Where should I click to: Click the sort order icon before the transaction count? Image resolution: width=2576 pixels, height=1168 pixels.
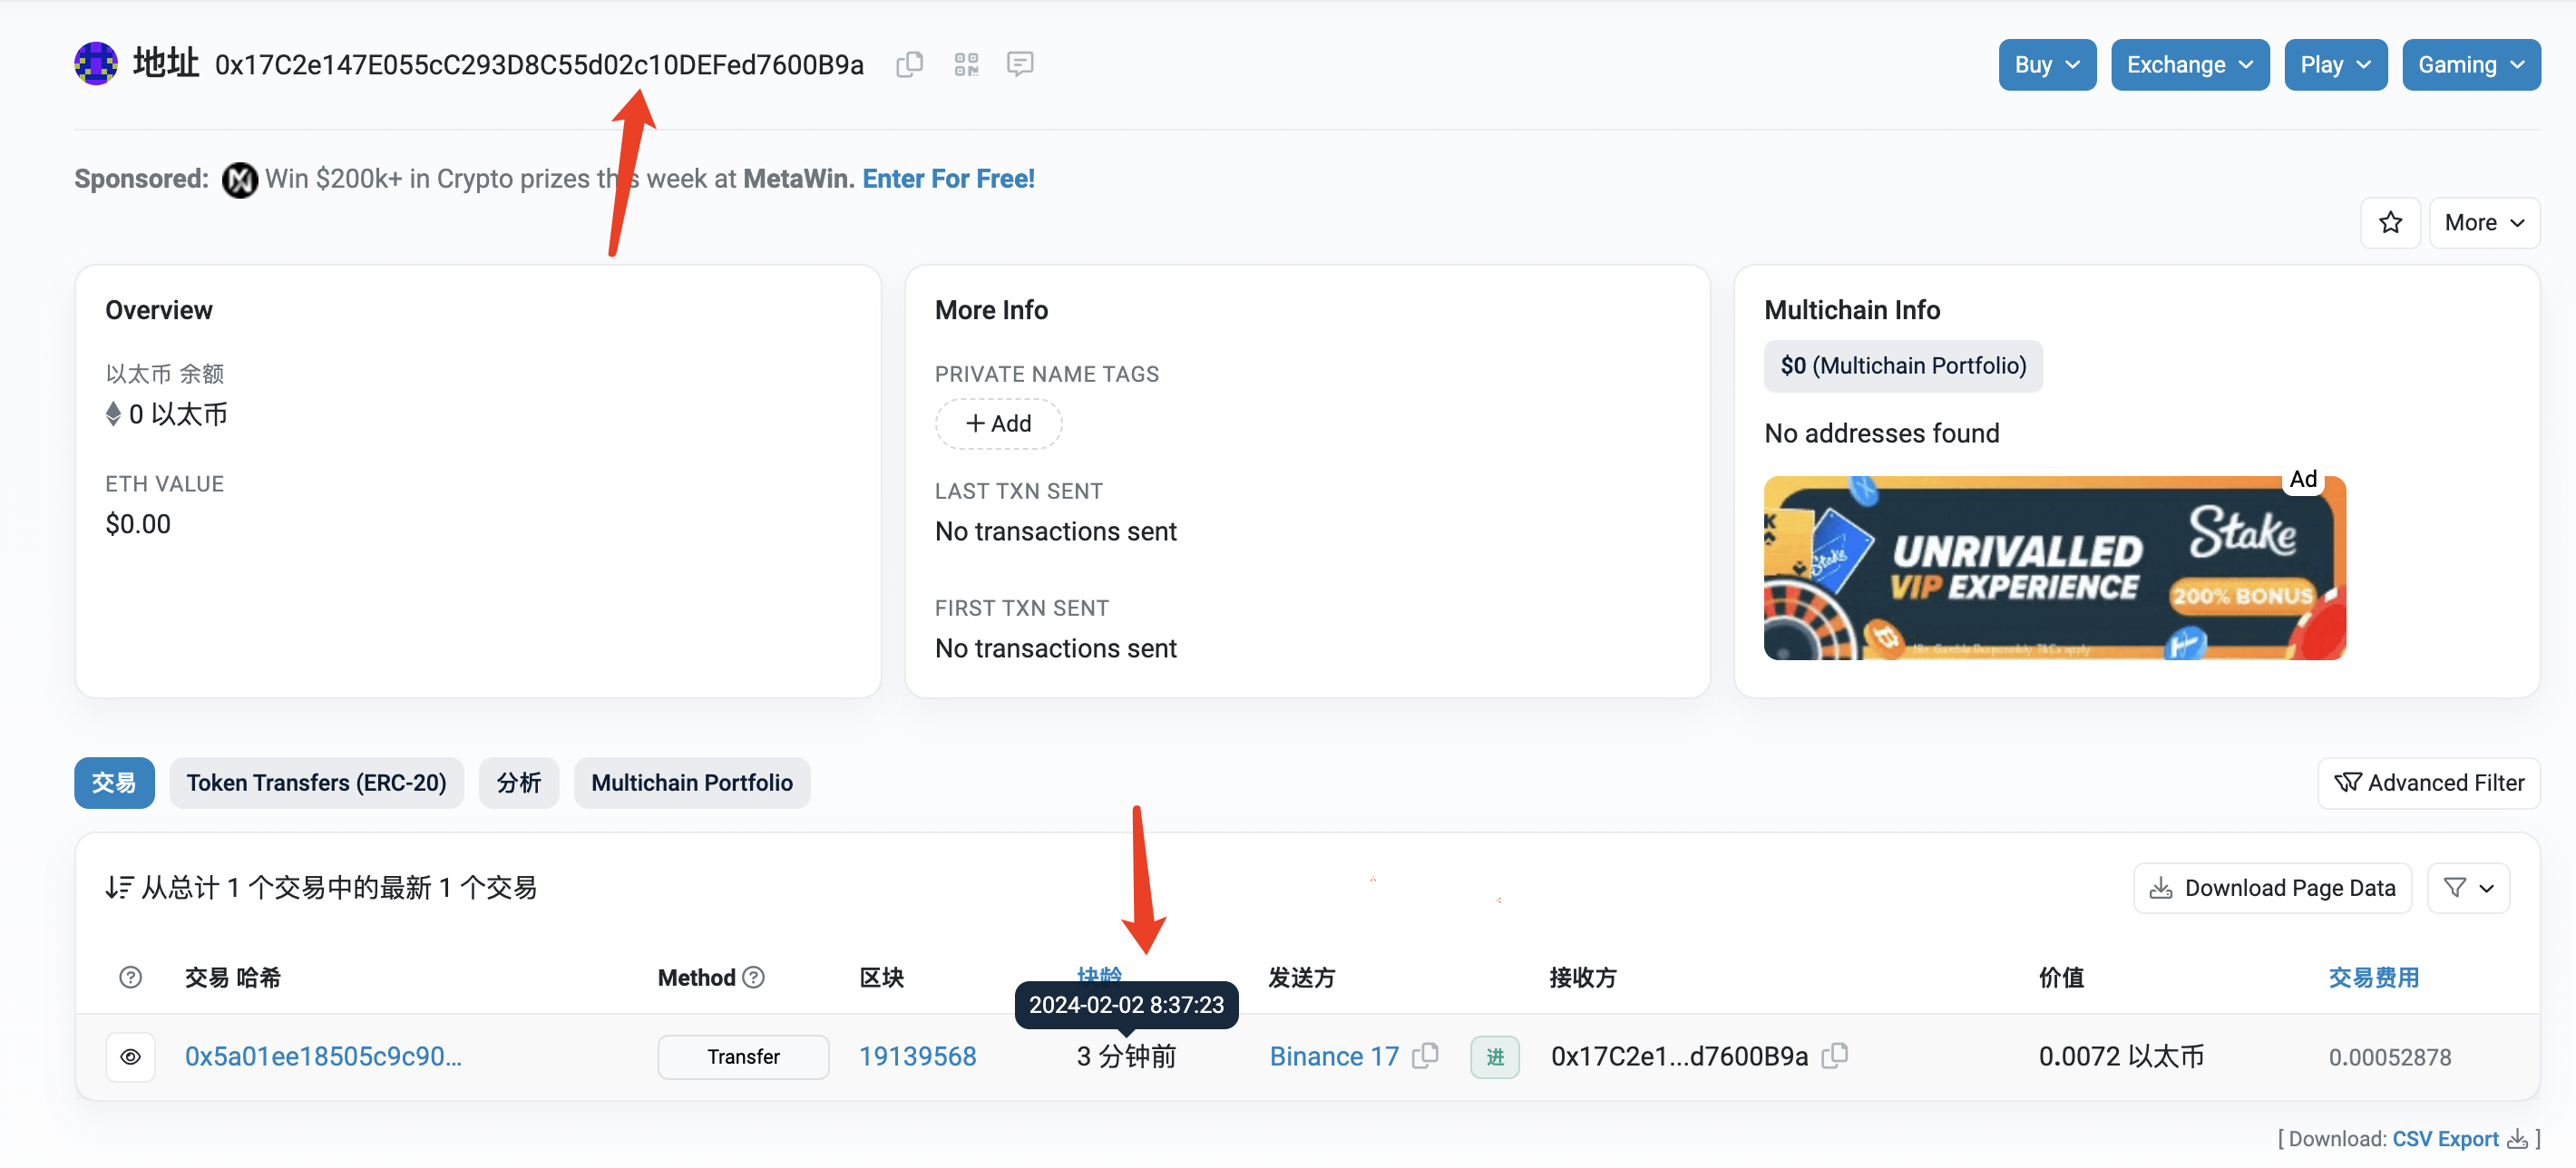point(120,886)
